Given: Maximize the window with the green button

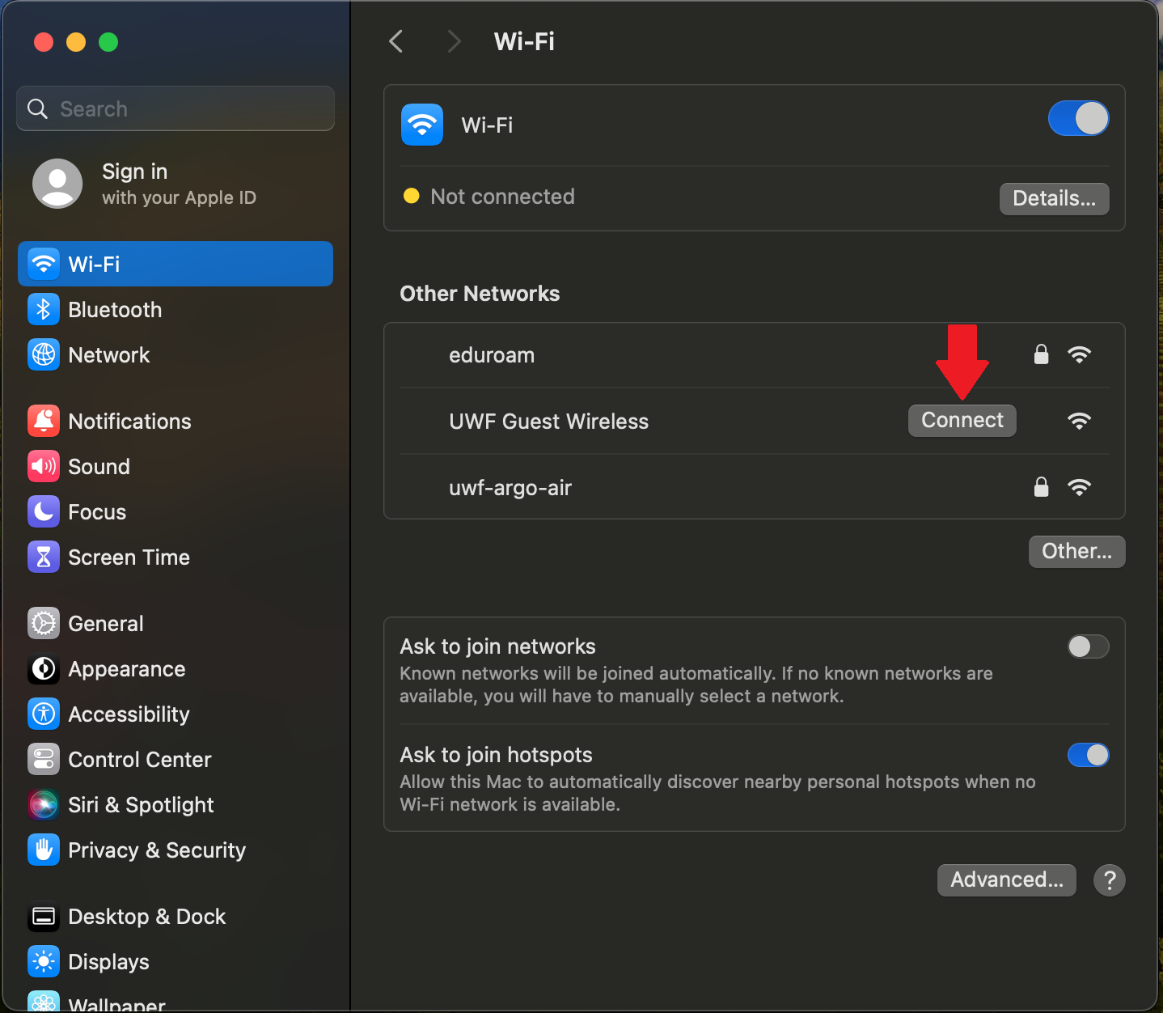Looking at the screenshot, I should [x=108, y=42].
